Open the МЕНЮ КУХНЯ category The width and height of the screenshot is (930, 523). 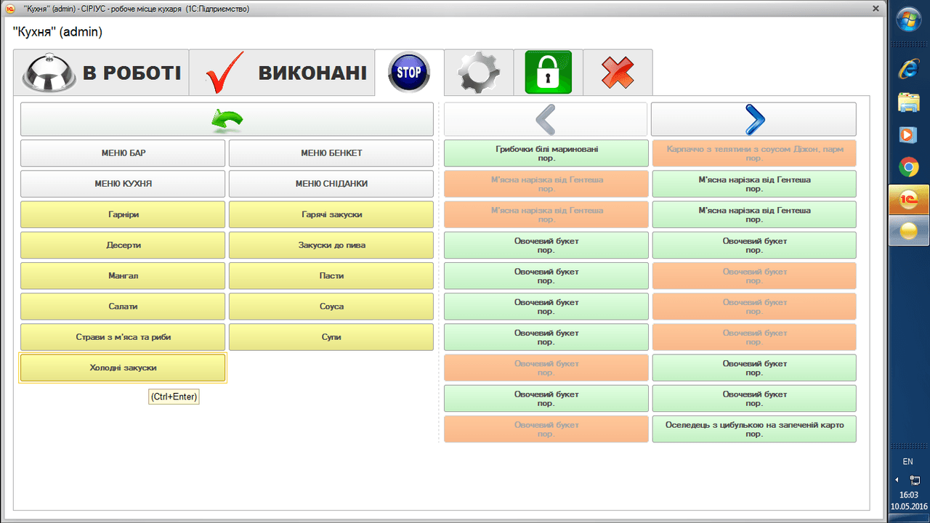coord(123,184)
